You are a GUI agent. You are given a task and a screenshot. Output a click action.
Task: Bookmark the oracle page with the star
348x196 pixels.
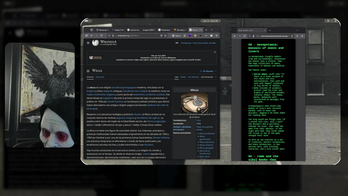(292, 36)
